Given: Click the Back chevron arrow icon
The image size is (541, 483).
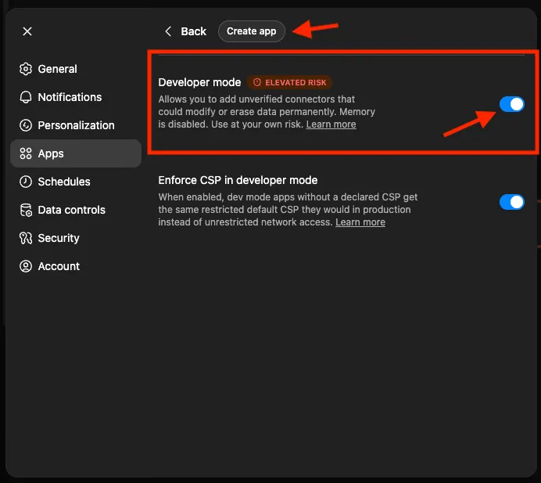Looking at the screenshot, I should (x=168, y=31).
